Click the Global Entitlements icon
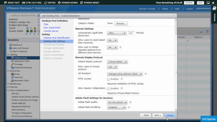This screenshot has height=122, width=217. (x=13, y=67)
